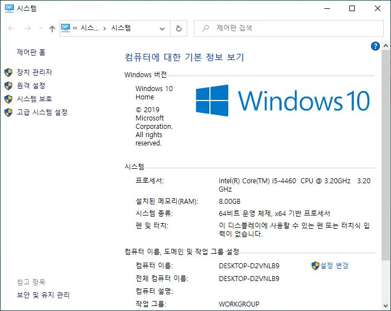The image size is (391, 311).
Task: Click the System window title icon
Action: [9, 8]
